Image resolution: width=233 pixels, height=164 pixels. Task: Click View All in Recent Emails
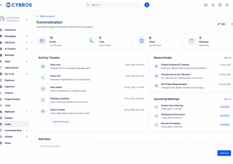click(227, 58)
